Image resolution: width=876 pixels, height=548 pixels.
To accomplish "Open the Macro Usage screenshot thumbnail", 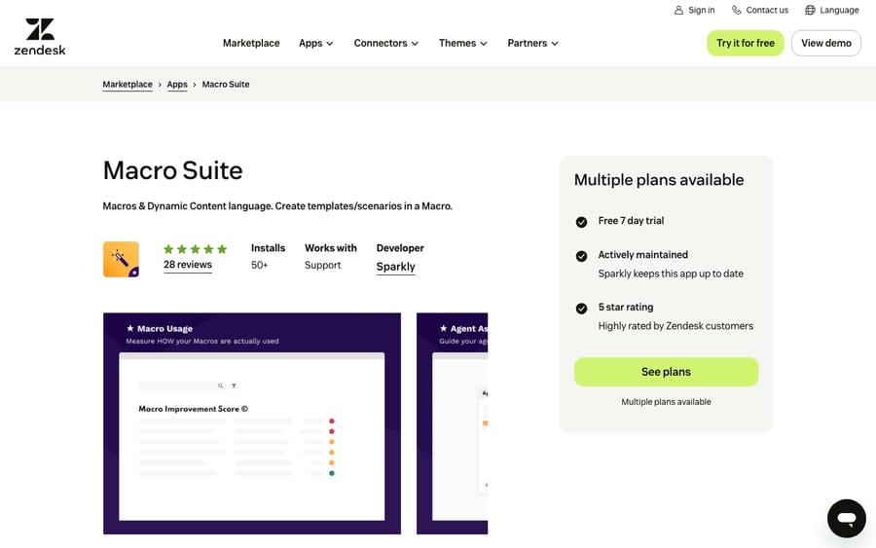I will [x=252, y=423].
